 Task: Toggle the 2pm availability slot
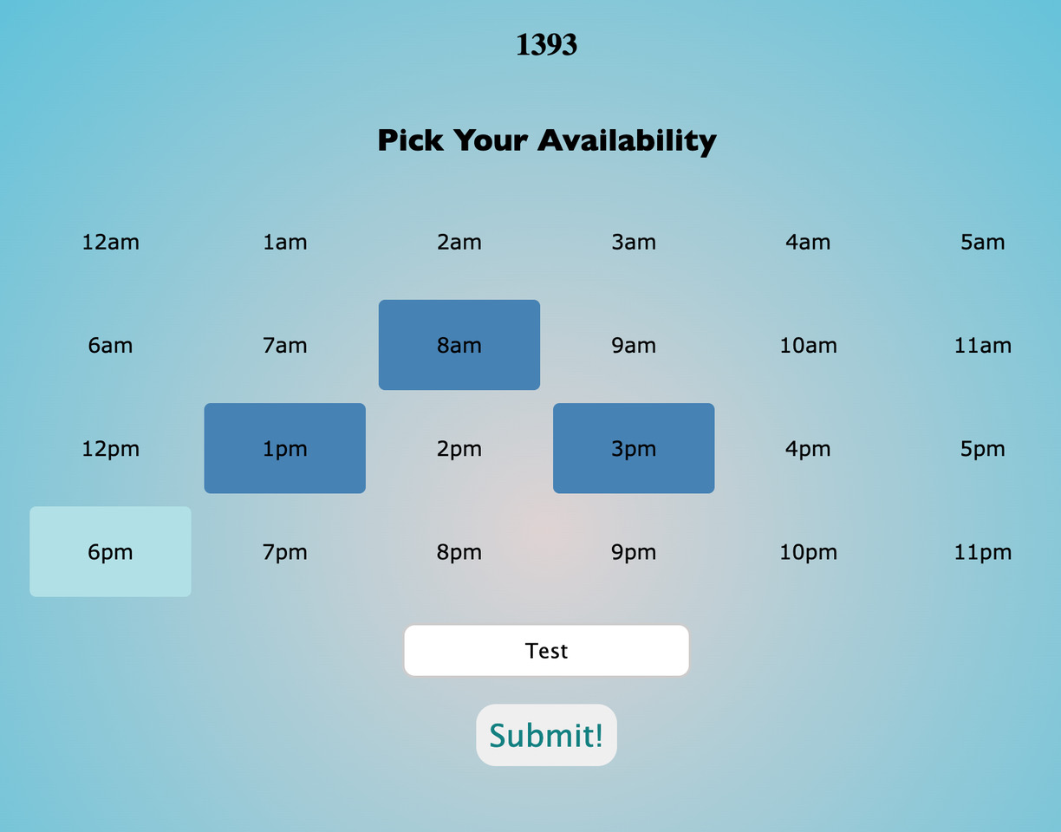[x=459, y=448]
